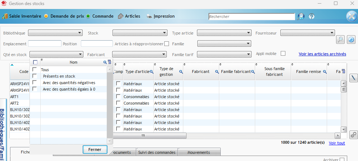Click the gear settings icon beside table
Viewport: 358px width, 161px height.
coord(353,135)
